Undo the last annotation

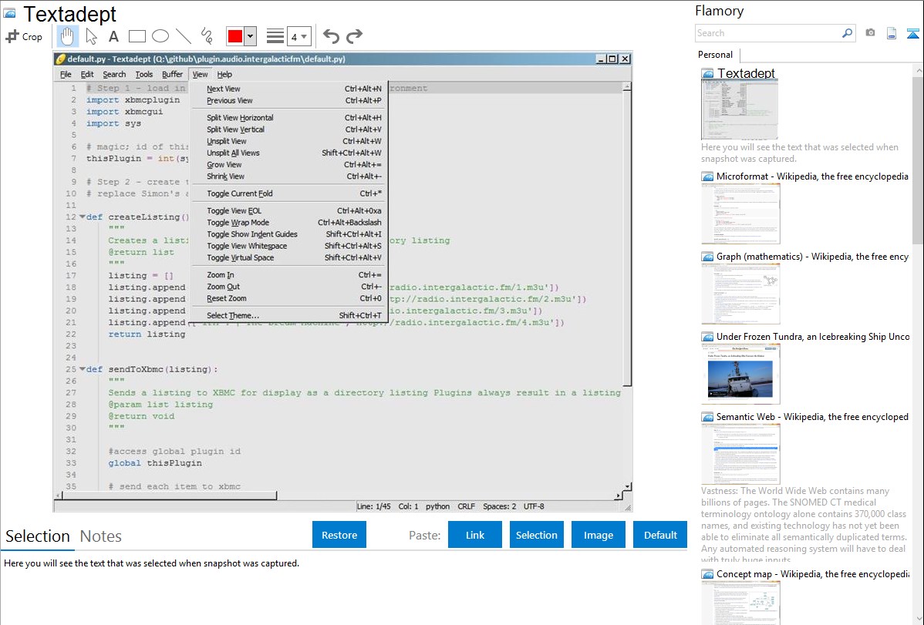pyautogui.click(x=331, y=36)
